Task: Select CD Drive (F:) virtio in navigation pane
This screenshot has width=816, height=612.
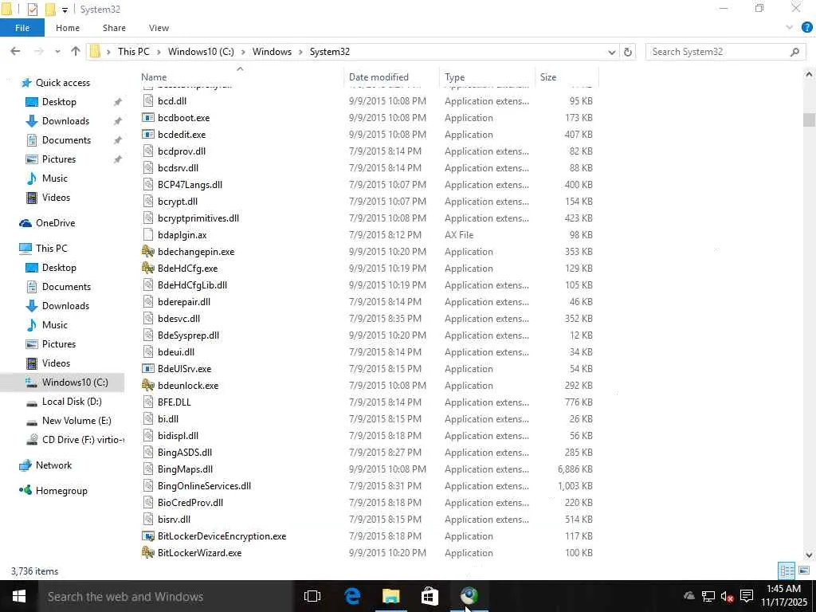Action: (82, 440)
